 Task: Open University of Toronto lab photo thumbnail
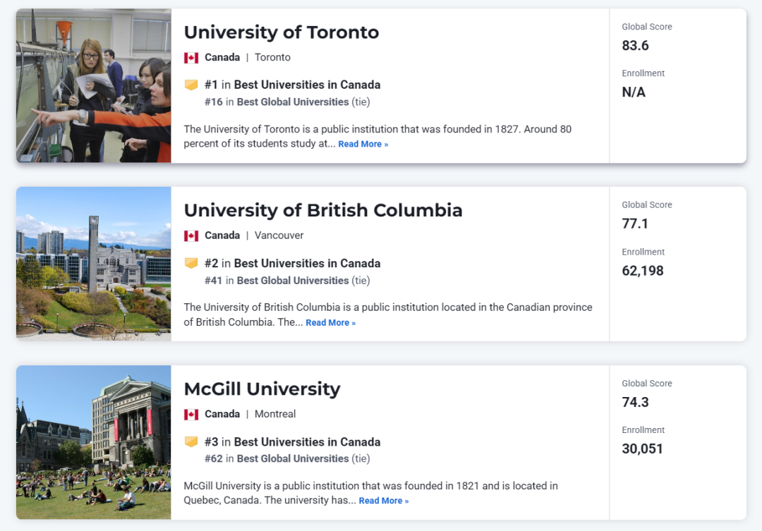[x=94, y=85]
